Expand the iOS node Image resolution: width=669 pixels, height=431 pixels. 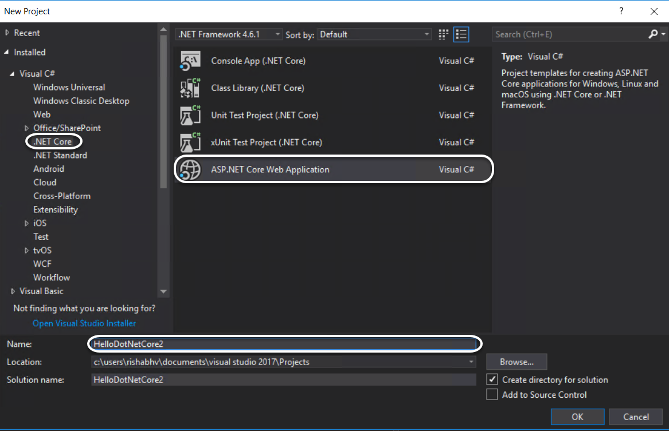tap(26, 223)
